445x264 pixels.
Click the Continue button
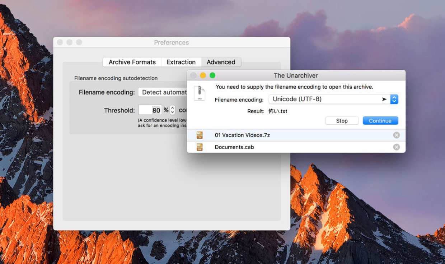tap(380, 121)
